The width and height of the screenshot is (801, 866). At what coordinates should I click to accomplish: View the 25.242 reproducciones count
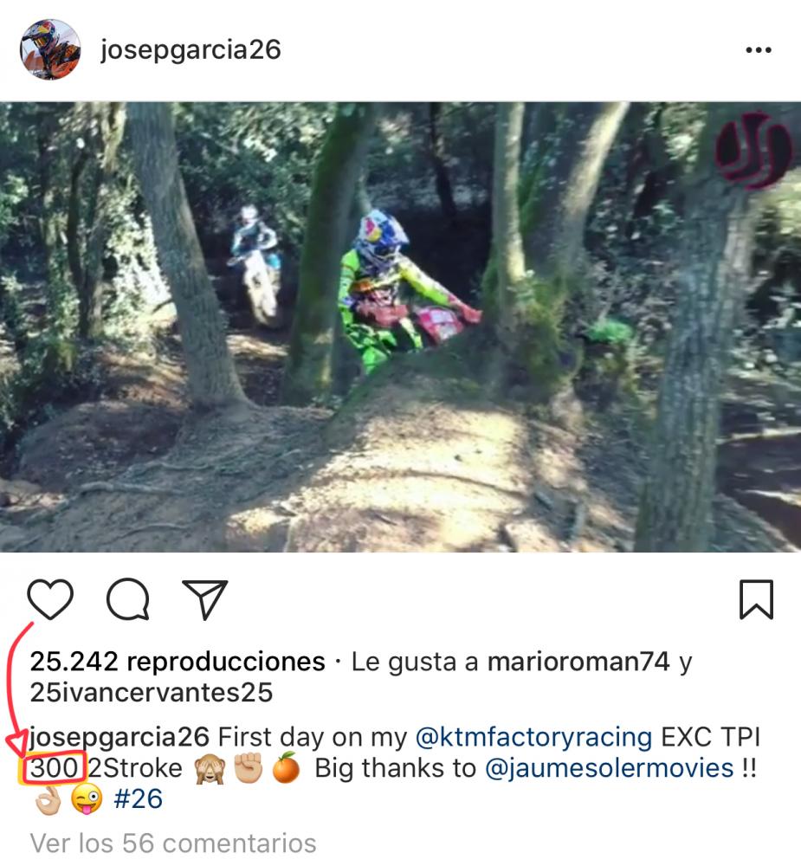[x=178, y=662]
